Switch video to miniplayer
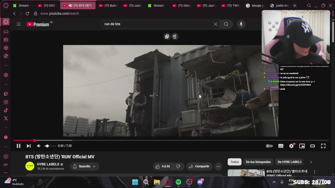This screenshot has height=188, width=335. [302, 146]
